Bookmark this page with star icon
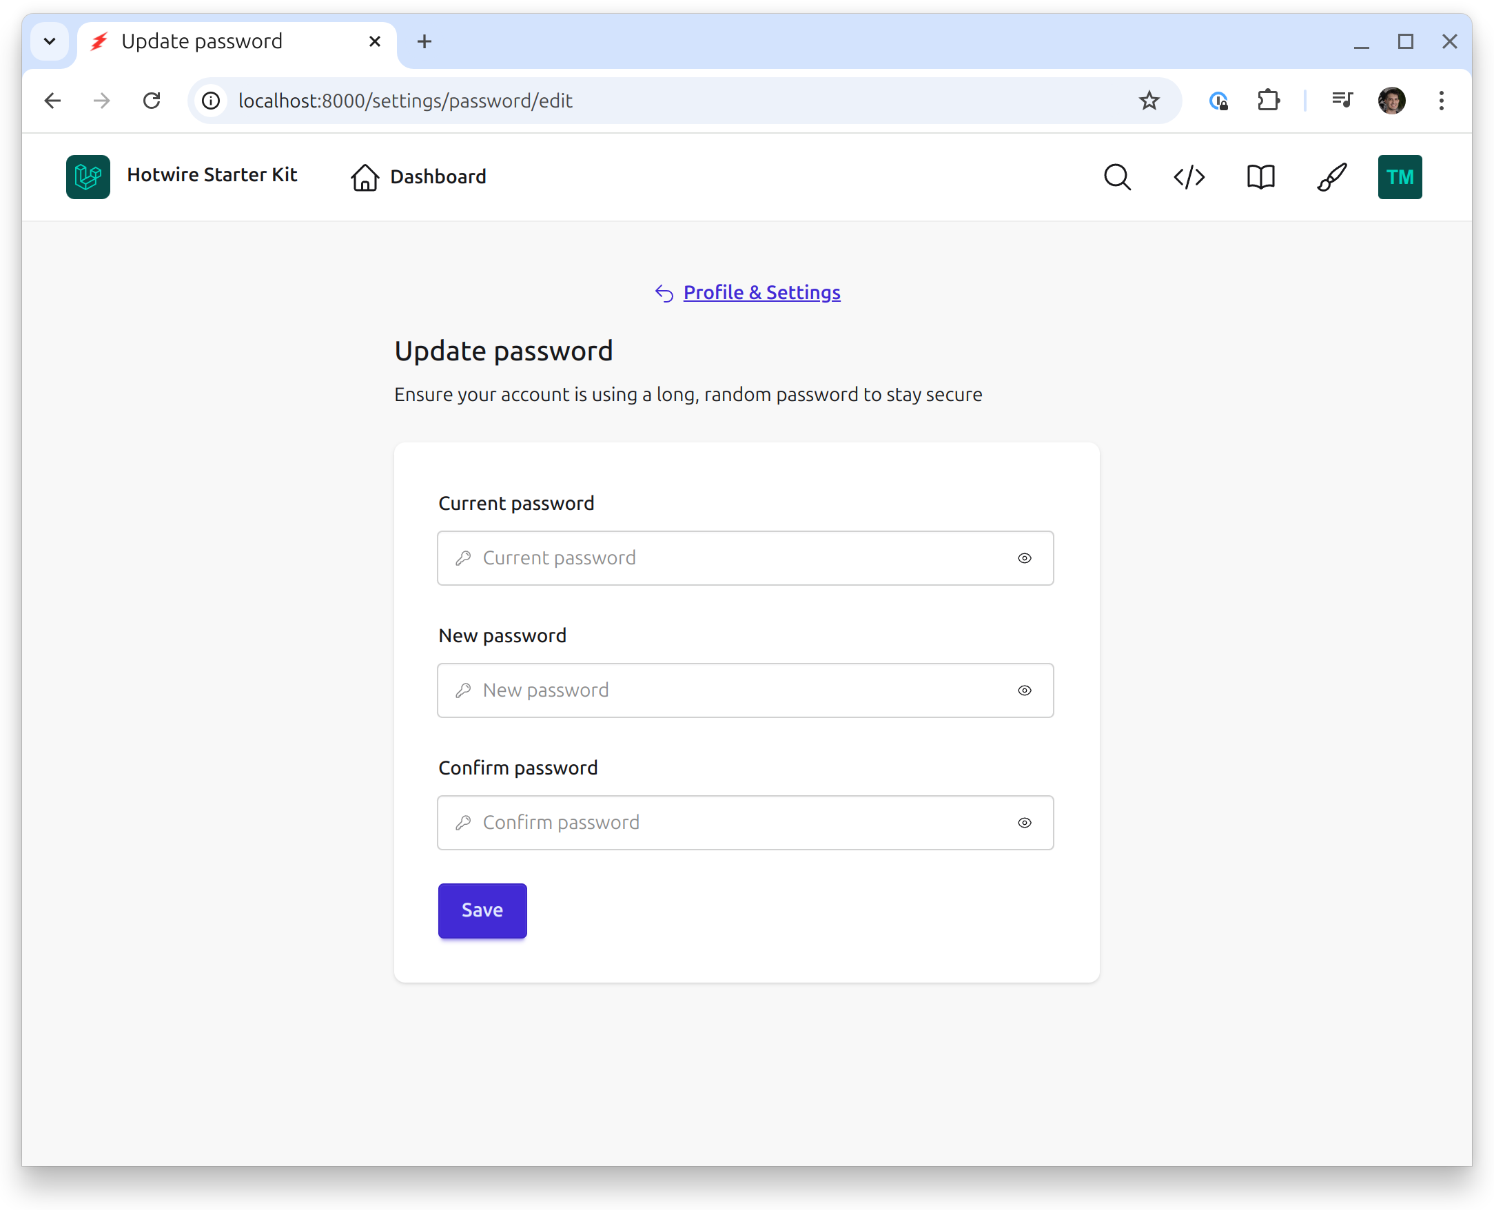Image resolution: width=1494 pixels, height=1210 pixels. (1149, 101)
